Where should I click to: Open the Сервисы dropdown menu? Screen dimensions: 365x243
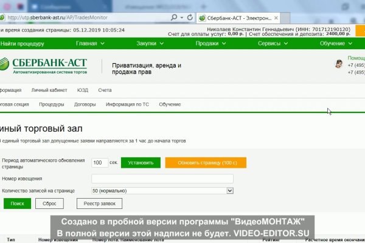pyautogui.click(x=272, y=44)
